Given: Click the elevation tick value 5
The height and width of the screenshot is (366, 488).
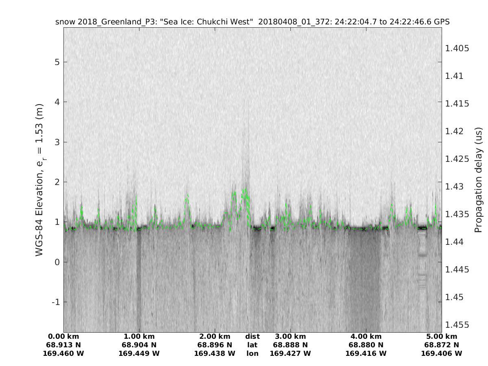Looking at the screenshot, I should pyautogui.click(x=57, y=62).
